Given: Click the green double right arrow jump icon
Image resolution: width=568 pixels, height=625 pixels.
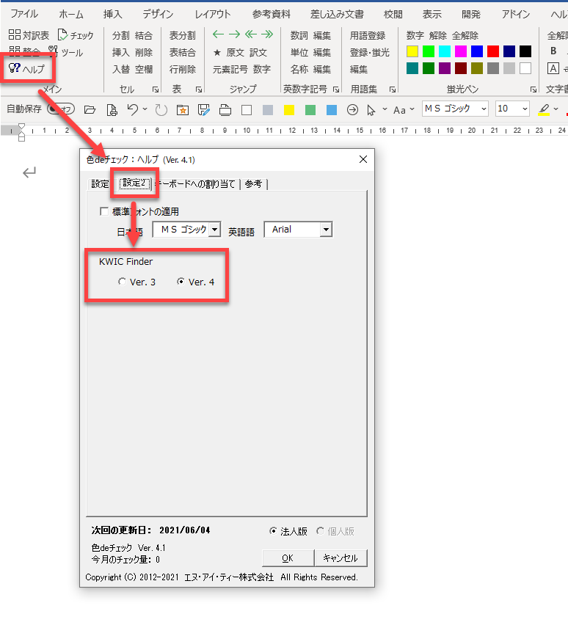Looking at the screenshot, I should point(267,34).
